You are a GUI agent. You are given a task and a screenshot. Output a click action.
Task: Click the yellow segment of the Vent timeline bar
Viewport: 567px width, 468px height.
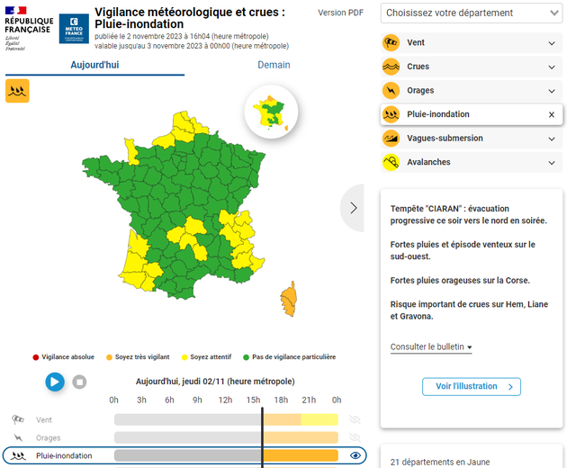point(319,419)
